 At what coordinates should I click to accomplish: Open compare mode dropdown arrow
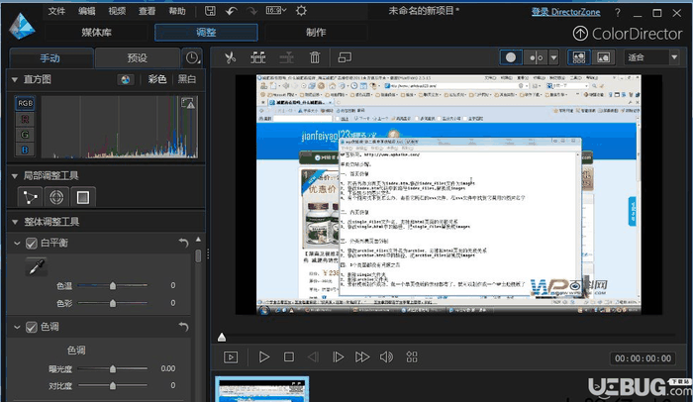(553, 57)
